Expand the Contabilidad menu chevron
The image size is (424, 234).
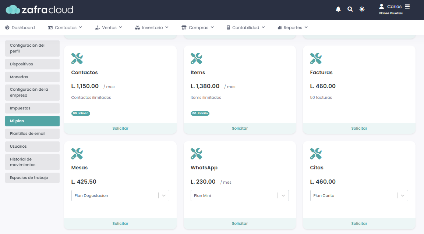click(264, 27)
